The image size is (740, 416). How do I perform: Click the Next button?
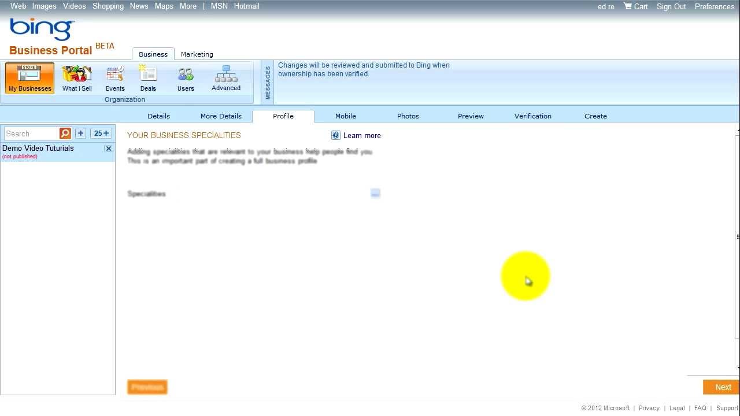click(721, 387)
